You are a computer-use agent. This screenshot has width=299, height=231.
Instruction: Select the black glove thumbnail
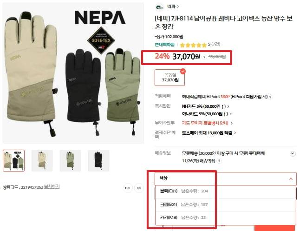click(x=98, y=160)
